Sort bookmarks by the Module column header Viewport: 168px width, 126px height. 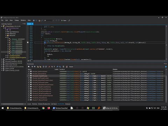pos(115,69)
